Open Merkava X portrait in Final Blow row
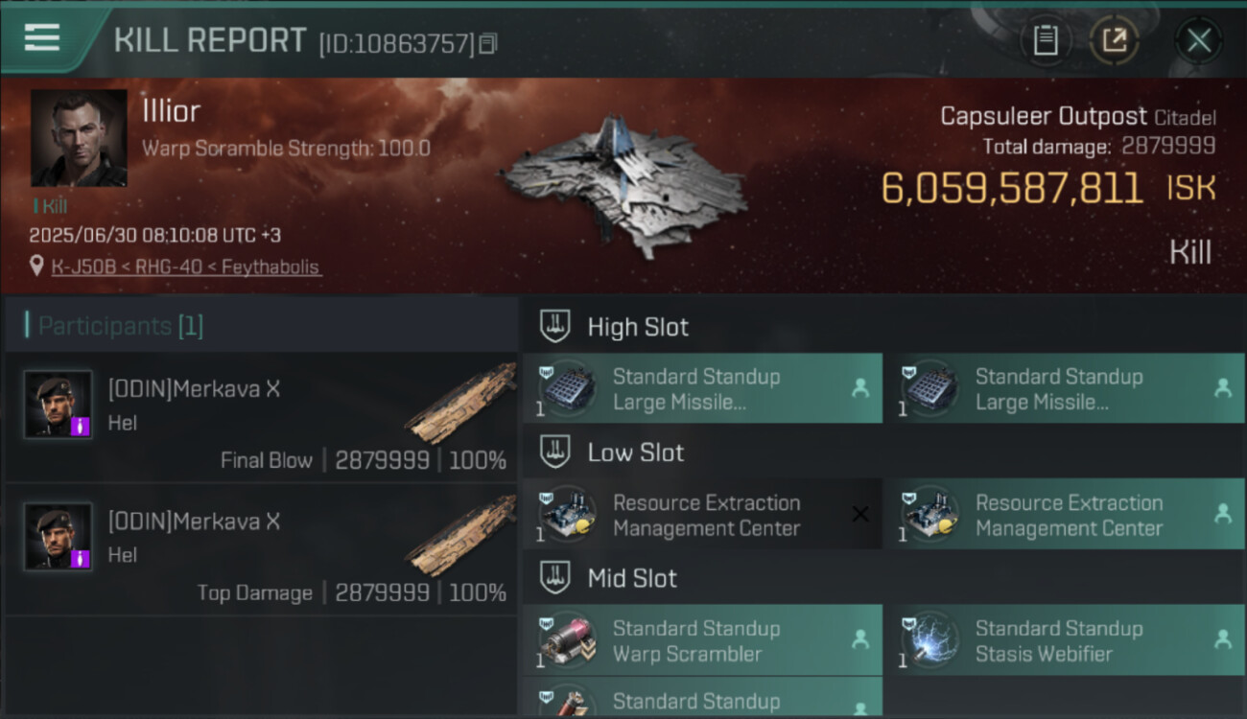The width and height of the screenshot is (1247, 719). (x=59, y=405)
